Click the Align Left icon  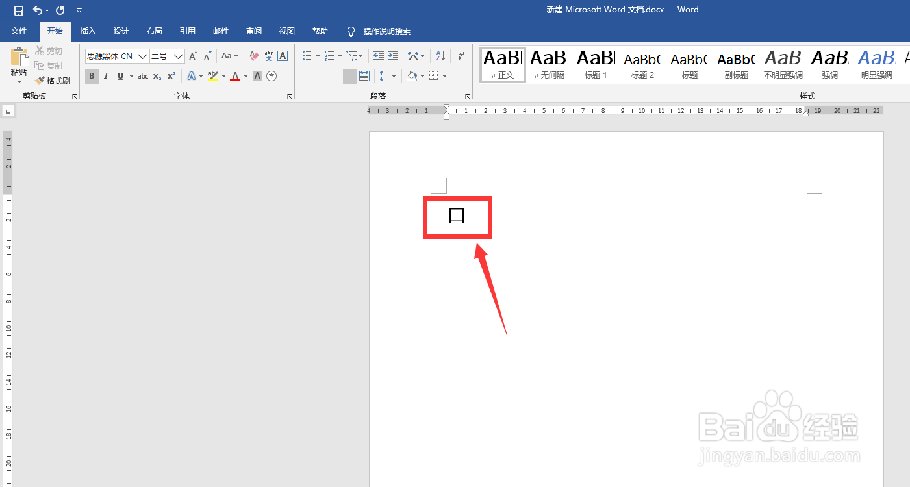[x=307, y=76]
